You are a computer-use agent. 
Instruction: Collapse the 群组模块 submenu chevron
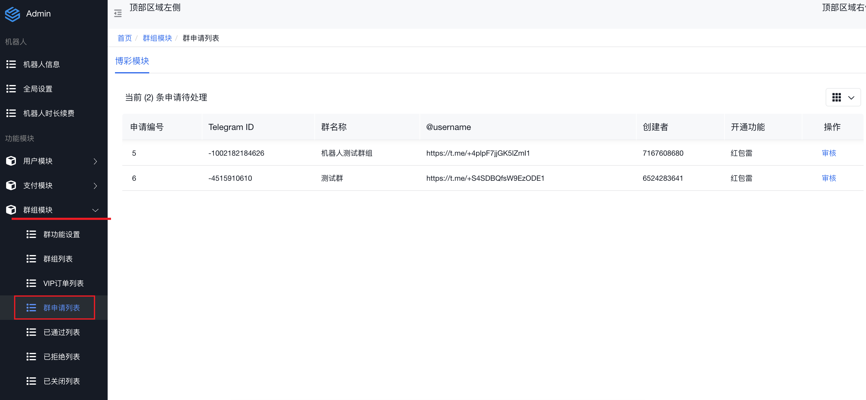coord(95,210)
